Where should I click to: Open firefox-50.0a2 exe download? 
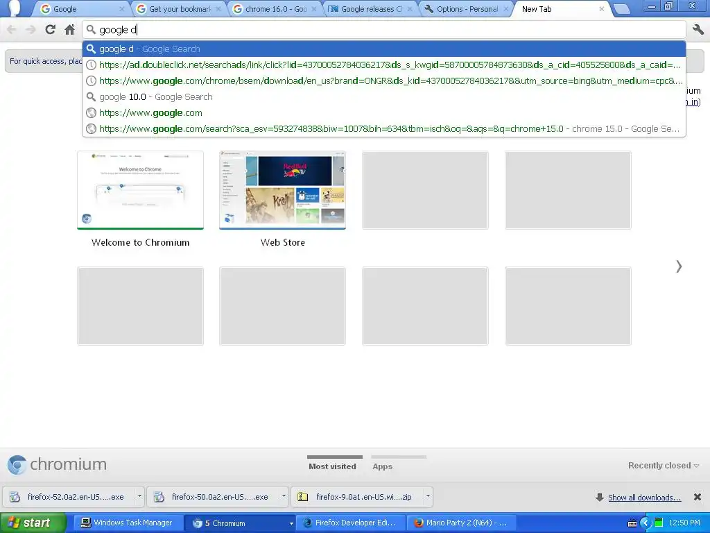(214, 497)
